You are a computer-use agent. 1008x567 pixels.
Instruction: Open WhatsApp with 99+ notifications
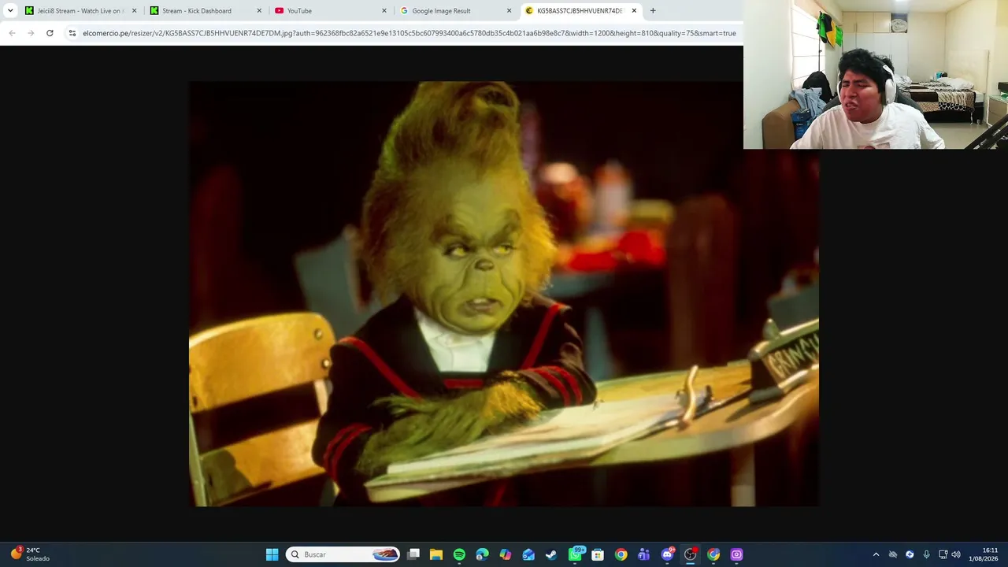576,554
